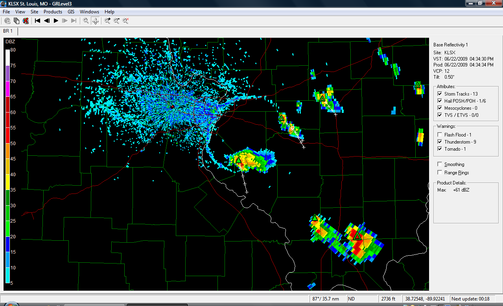Image resolution: width=503 pixels, height=306 pixels.
Task: Switch to the BR 1 tab
Action: [x=8, y=31]
